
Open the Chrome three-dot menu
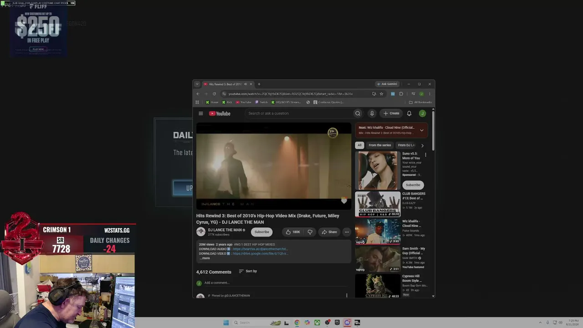[429, 94]
